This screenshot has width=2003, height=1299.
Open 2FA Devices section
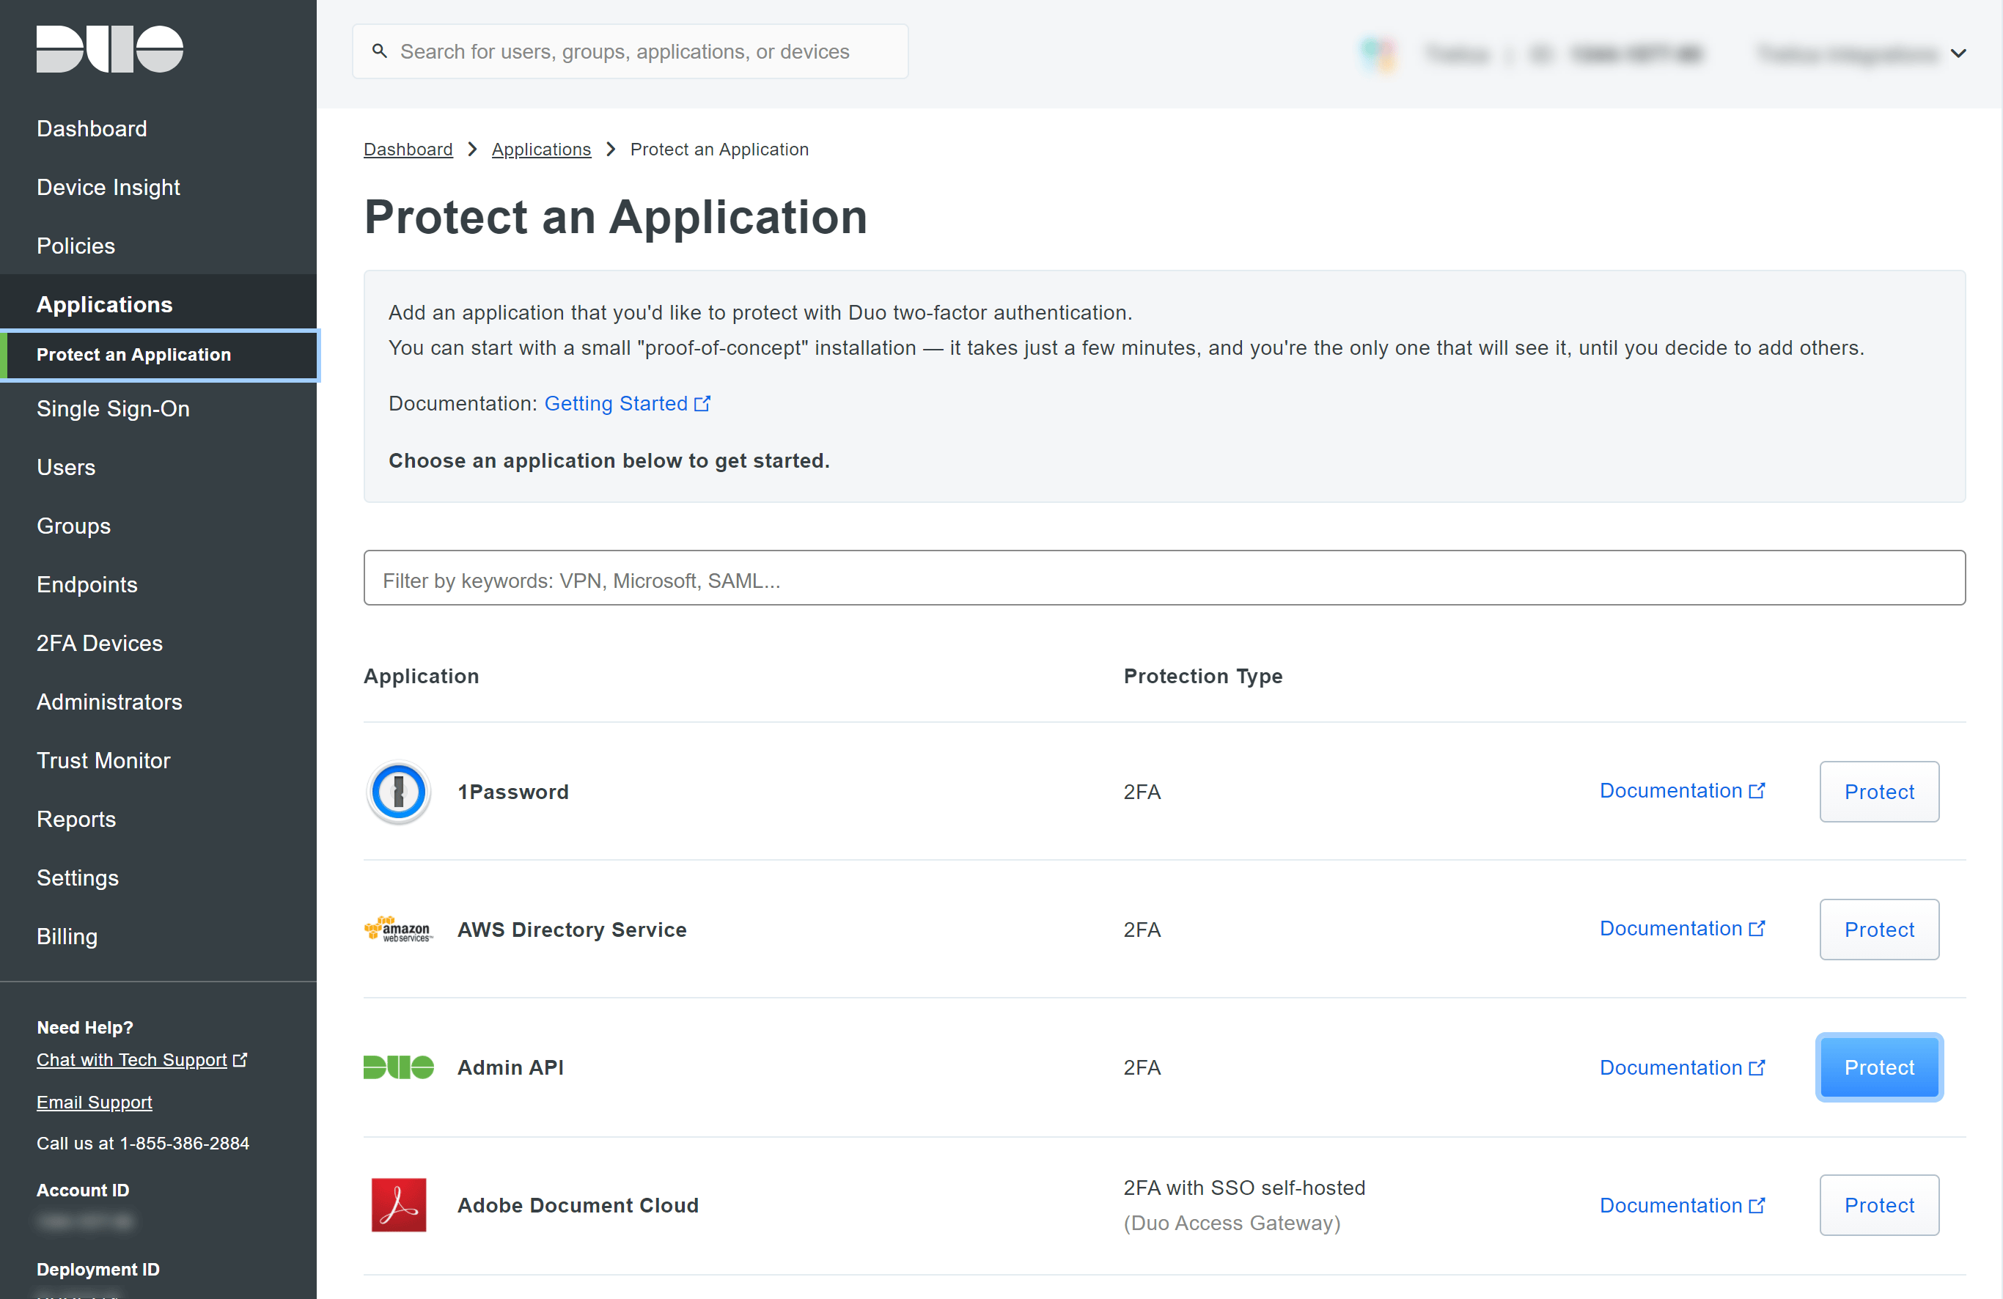[x=99, y=643]
